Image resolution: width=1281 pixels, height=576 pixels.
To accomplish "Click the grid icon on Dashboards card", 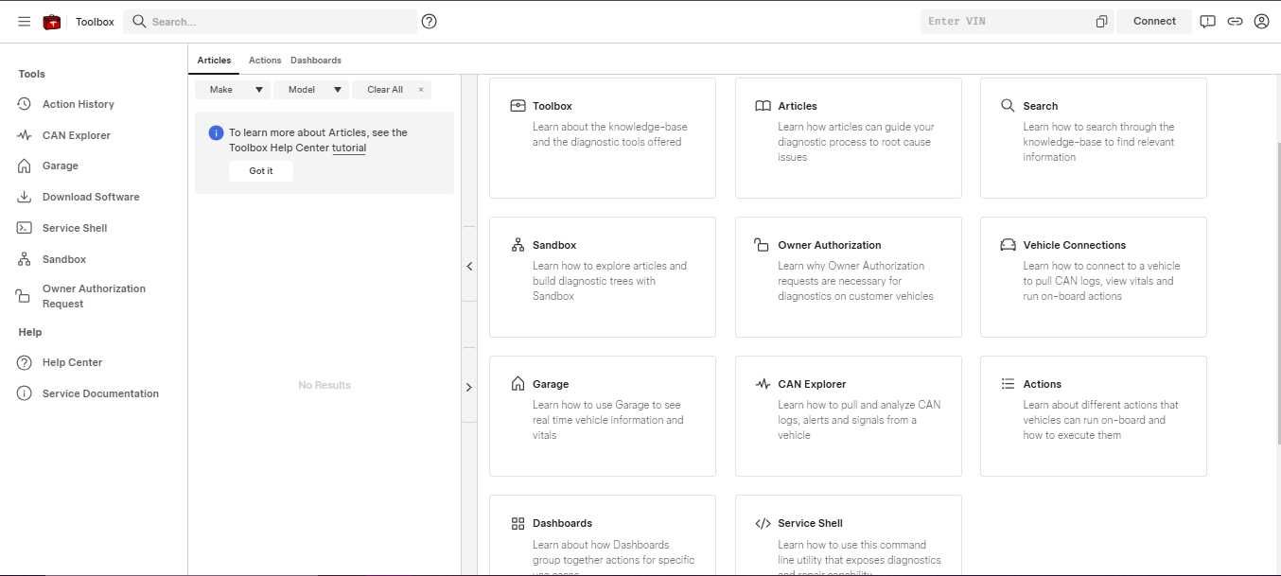I will pos(518,523).
